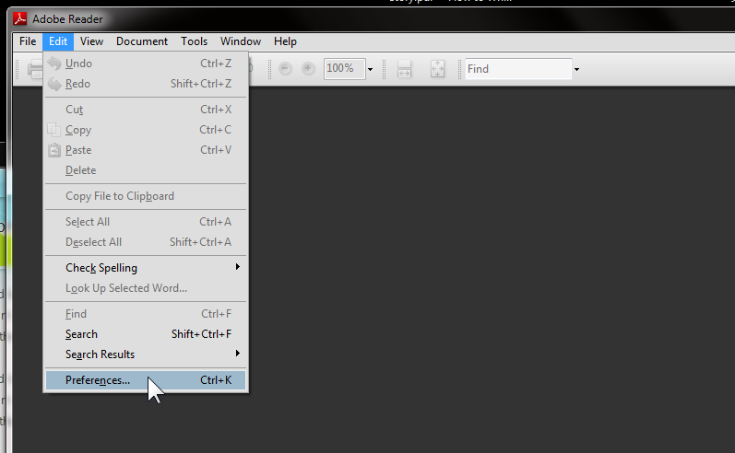Screen dimensions: 735x453
Task: Choose Preferences... from the Edit menu
Action: [x=146, y=380]
